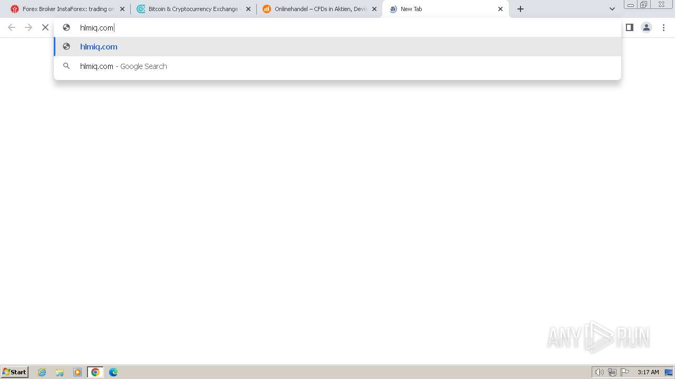Image resolution: width=675 pixels, height=379 pixels.
Task: Open the Chrome profile menu
Action: coord(647,27)
